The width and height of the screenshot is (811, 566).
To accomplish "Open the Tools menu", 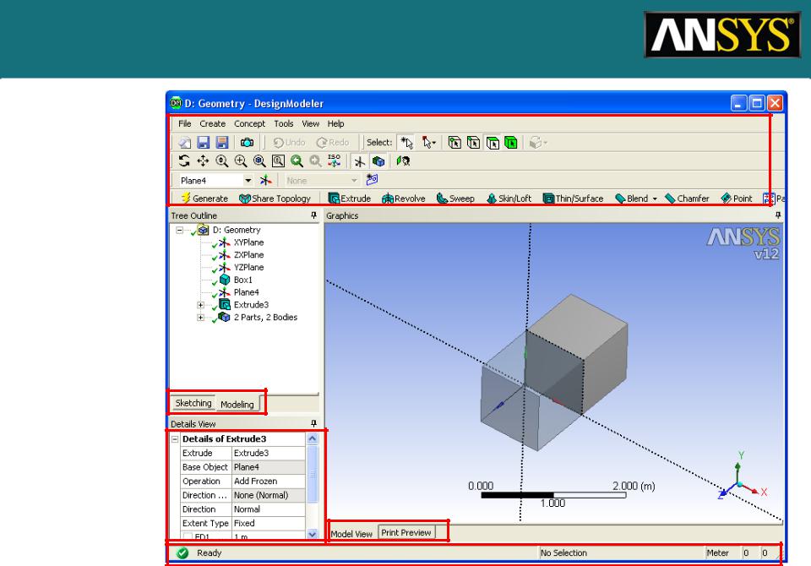I will pyautogui.click(x=284, y=123).
